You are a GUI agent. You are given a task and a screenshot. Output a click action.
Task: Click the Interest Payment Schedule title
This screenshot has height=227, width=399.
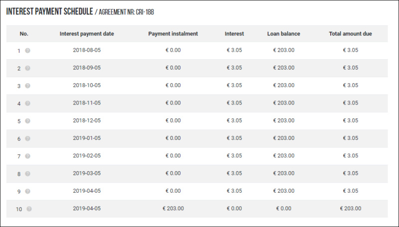[x=49, y=11]
